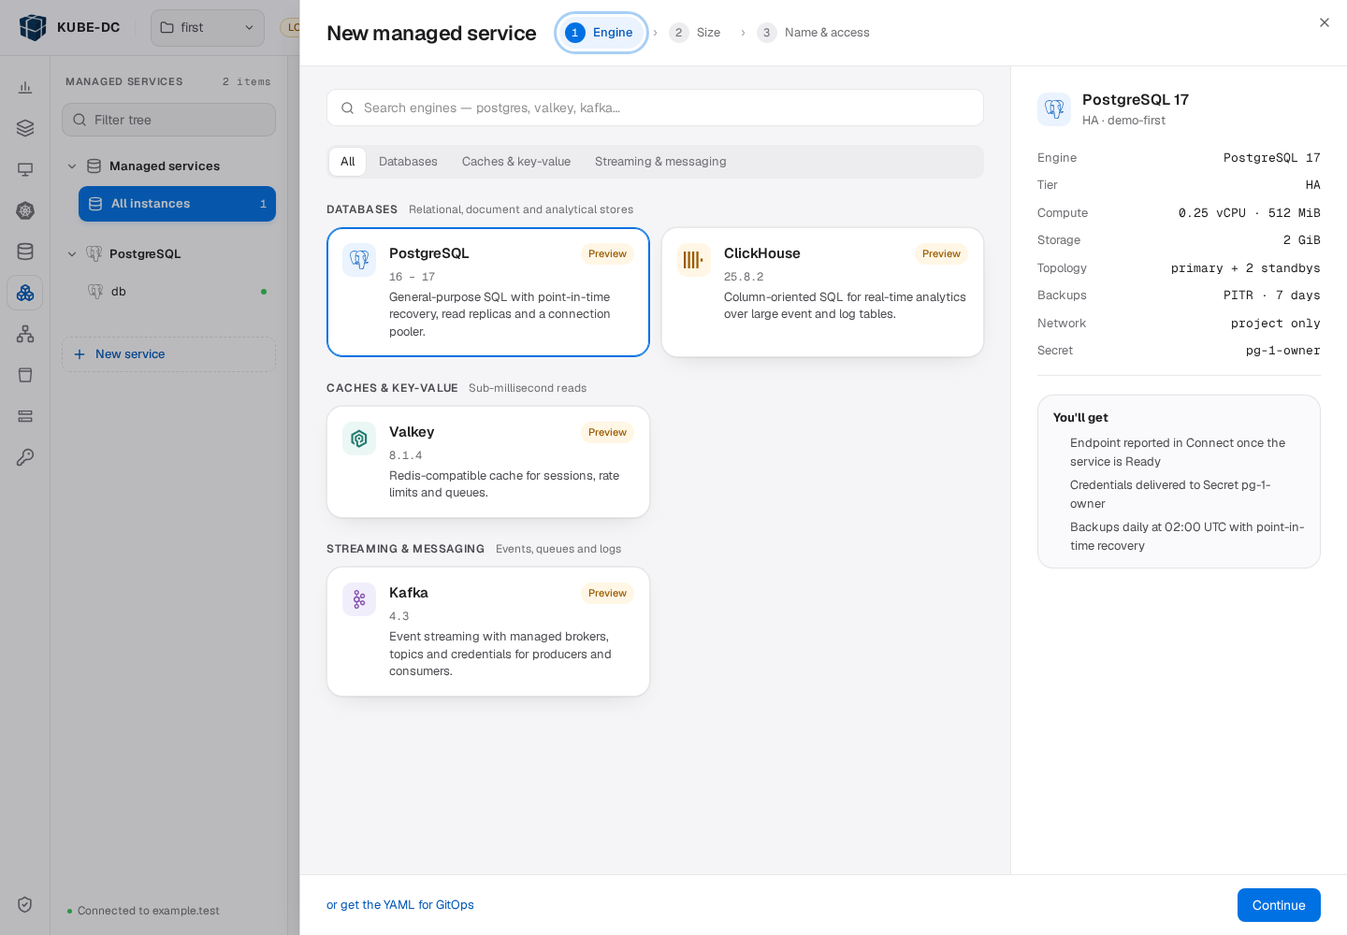Click 'Connected to example.test' status text
The image size is (1347, 935).
(149, 911)
